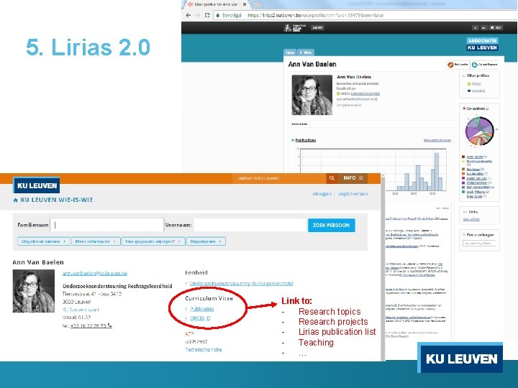Open Ann Van Baelen's Lirias profile photo
The width and height of the screenshot is (518, 388).
pos(312,95)
